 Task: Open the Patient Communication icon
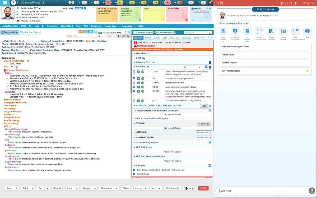coord(259,31)
